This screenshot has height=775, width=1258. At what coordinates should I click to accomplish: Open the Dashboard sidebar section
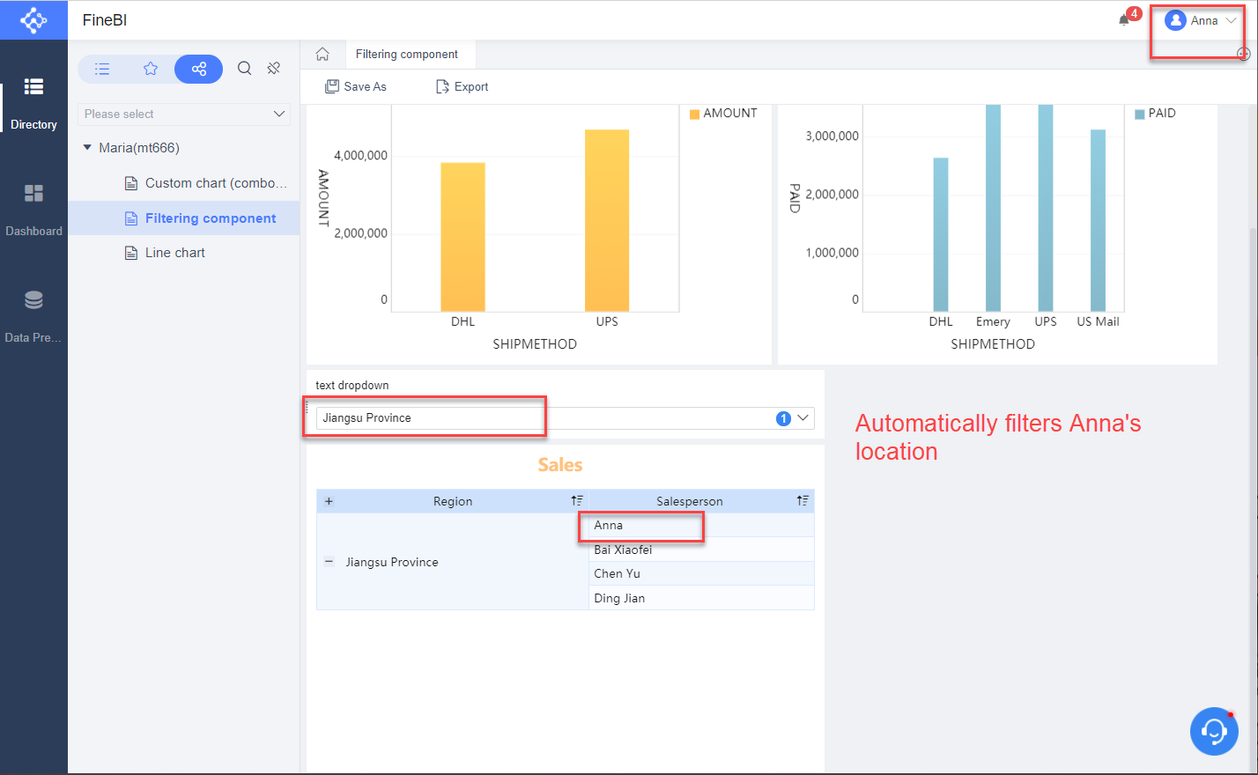(33, 210)
